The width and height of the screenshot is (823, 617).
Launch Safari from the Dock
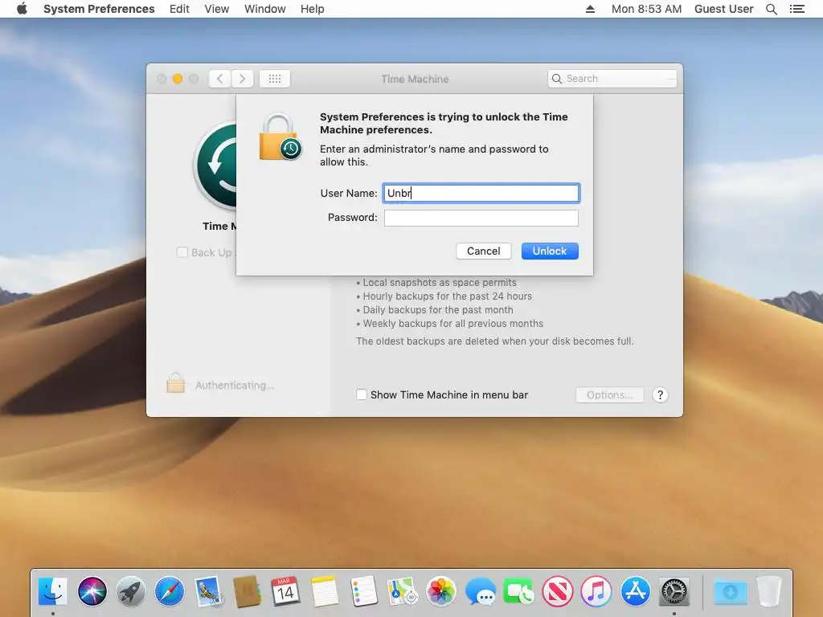tap(170, 591)
